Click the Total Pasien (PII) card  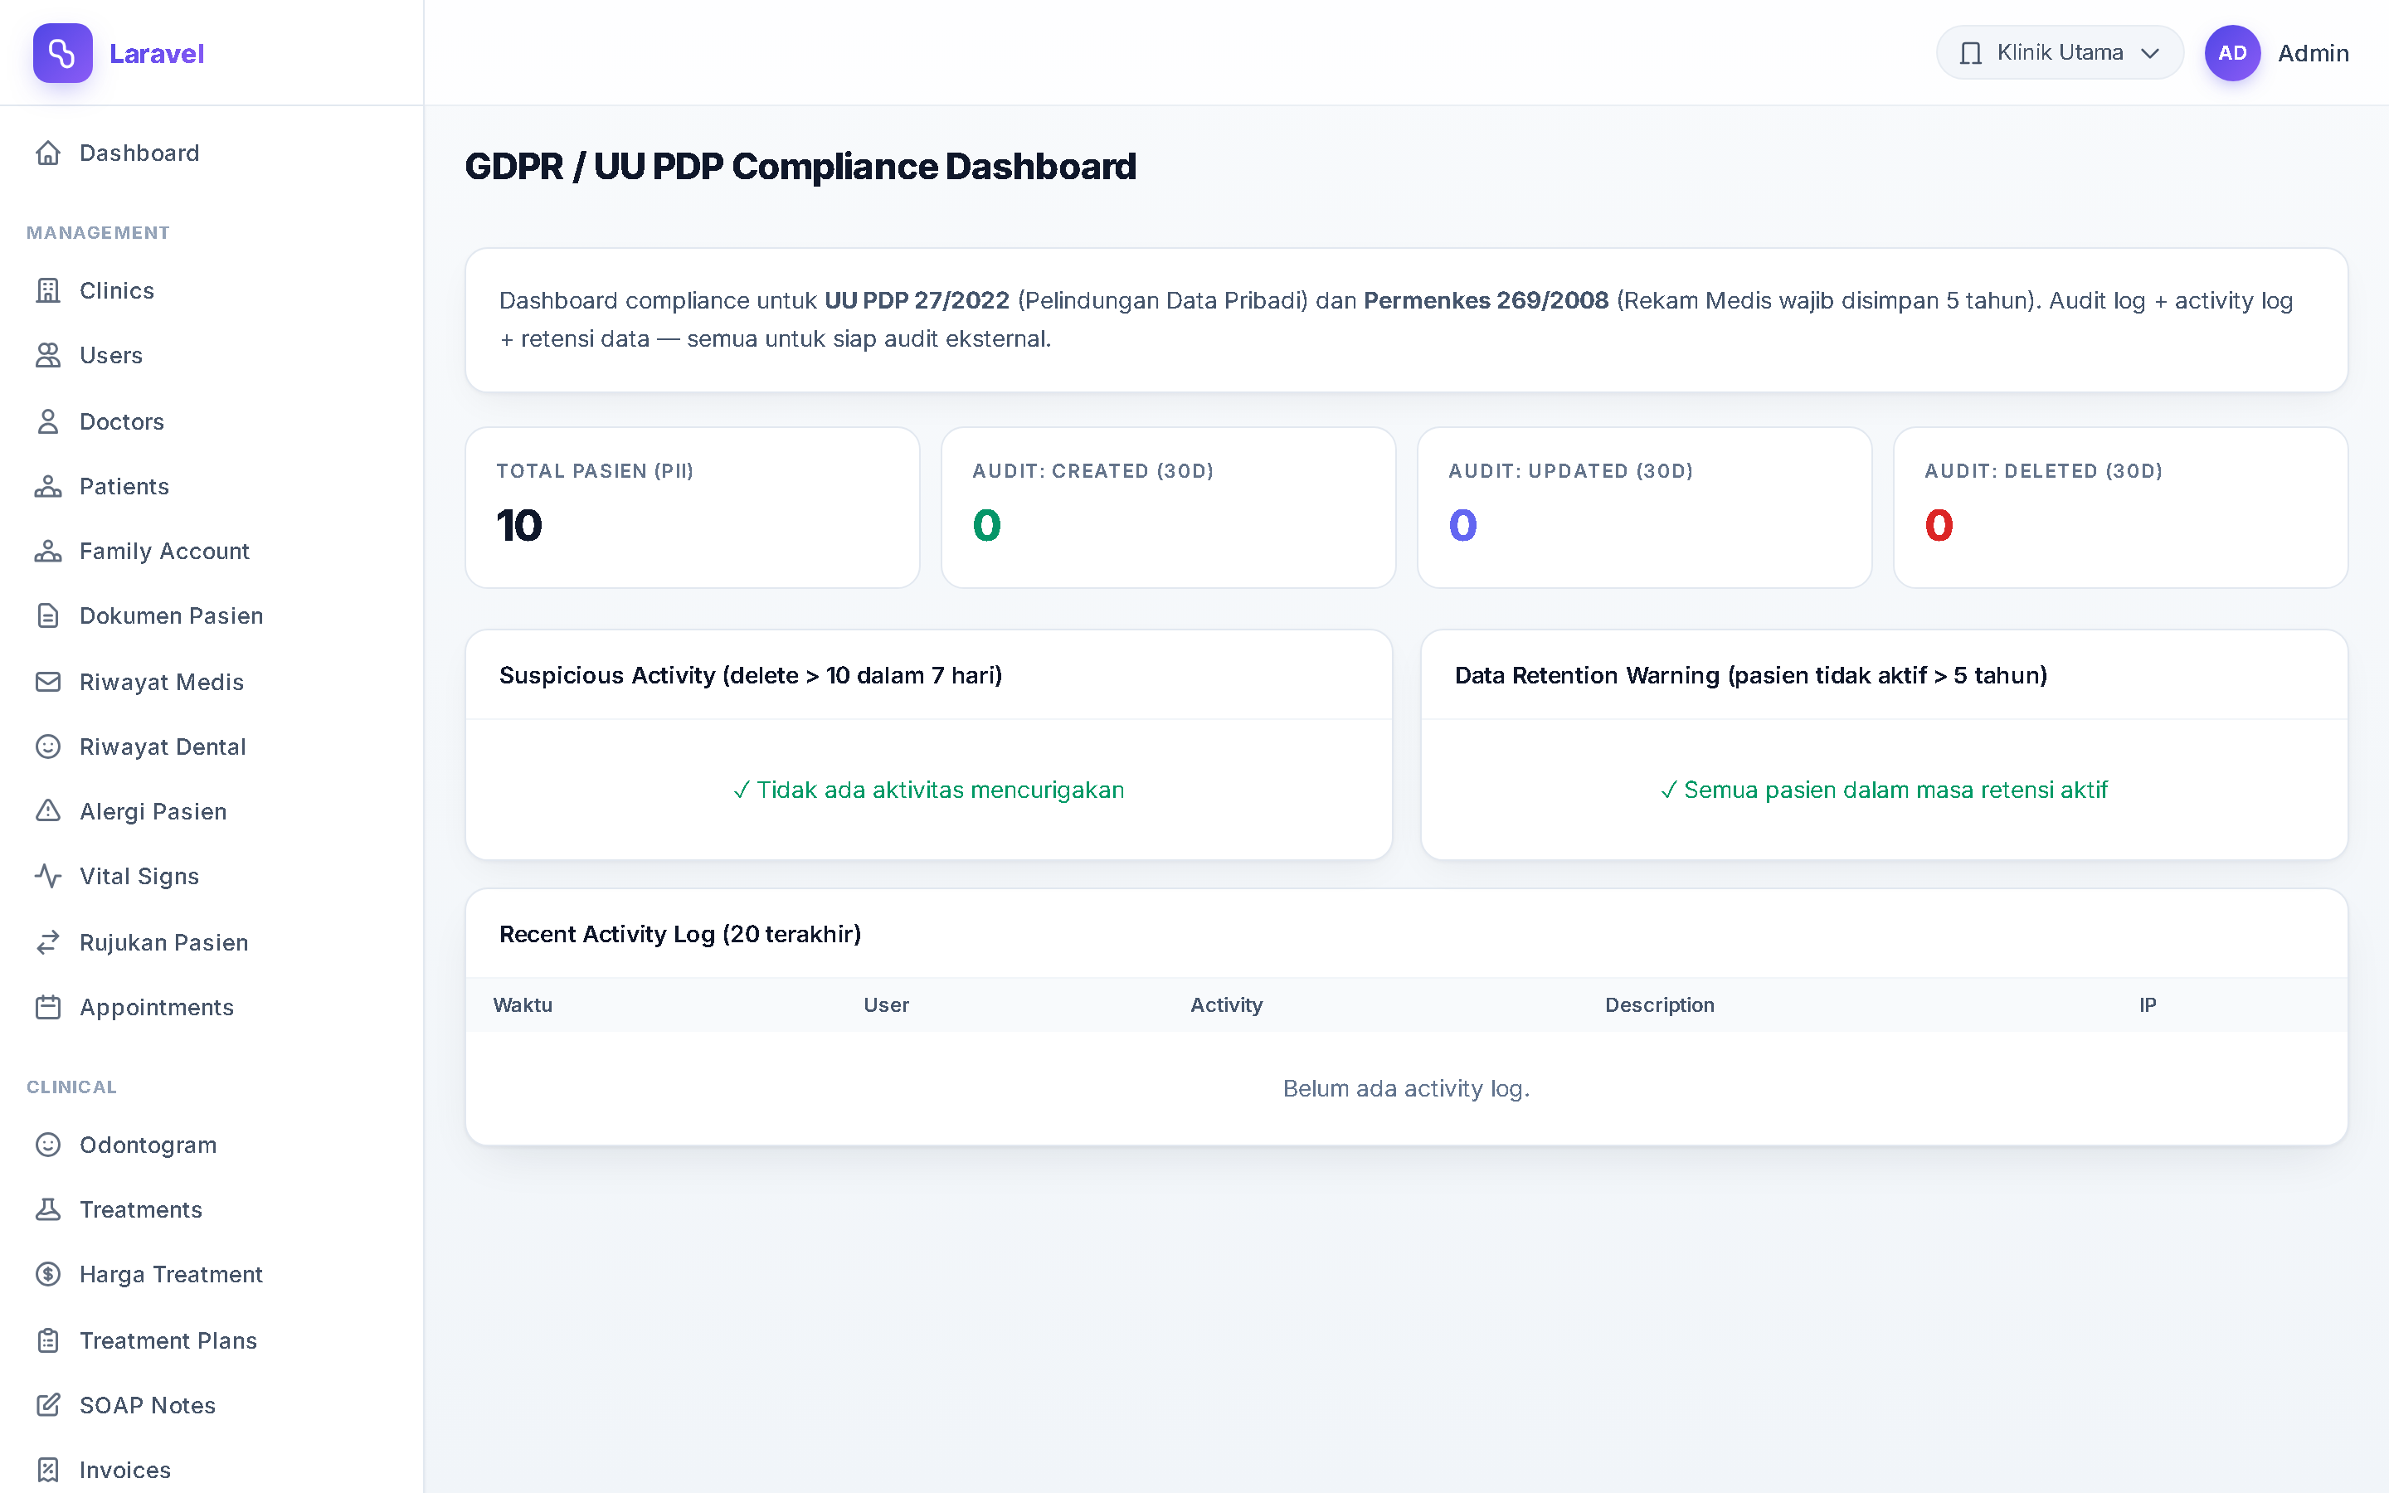[692, 508]
